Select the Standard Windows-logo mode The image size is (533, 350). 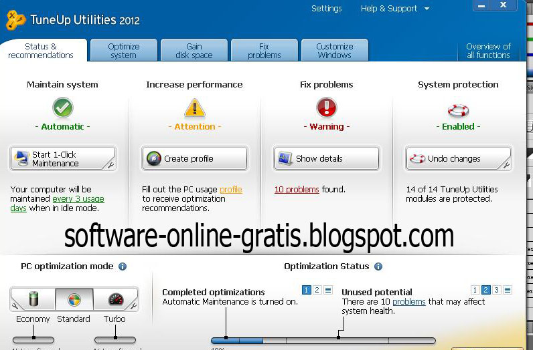tap(74, 299)
